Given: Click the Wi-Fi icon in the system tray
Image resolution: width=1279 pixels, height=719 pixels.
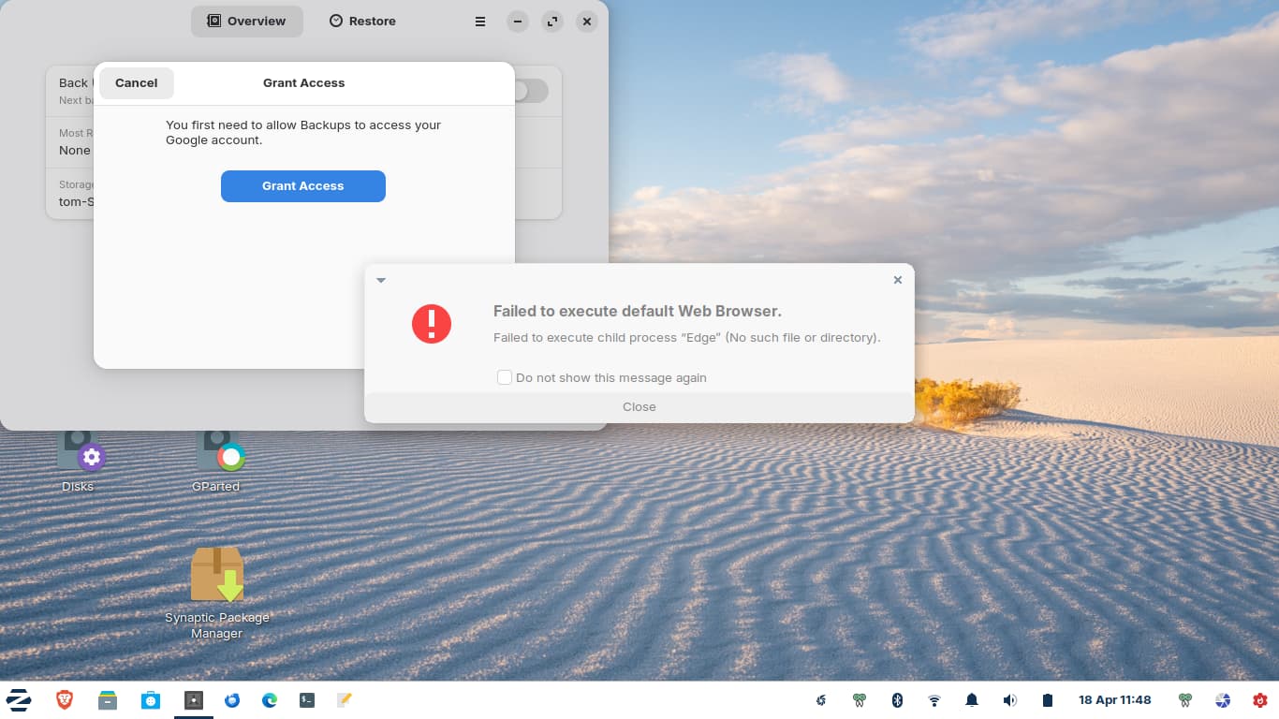Looking at the screenshot, I should coord(934,699).
